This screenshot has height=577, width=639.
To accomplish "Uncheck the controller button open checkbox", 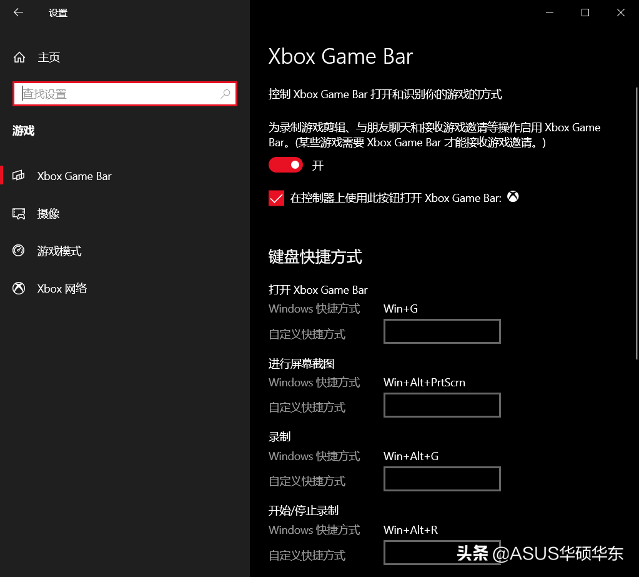I will [x=276, y=198].
